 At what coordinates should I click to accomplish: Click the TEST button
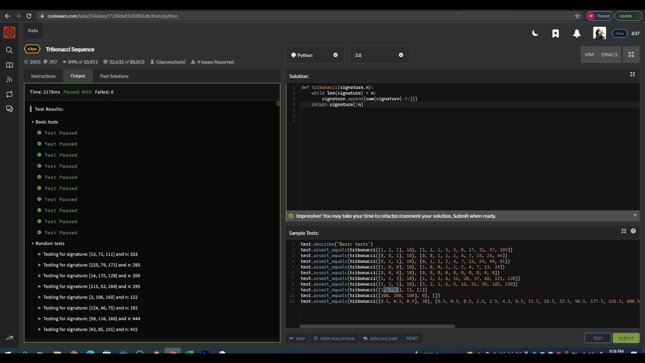(598, 338)
